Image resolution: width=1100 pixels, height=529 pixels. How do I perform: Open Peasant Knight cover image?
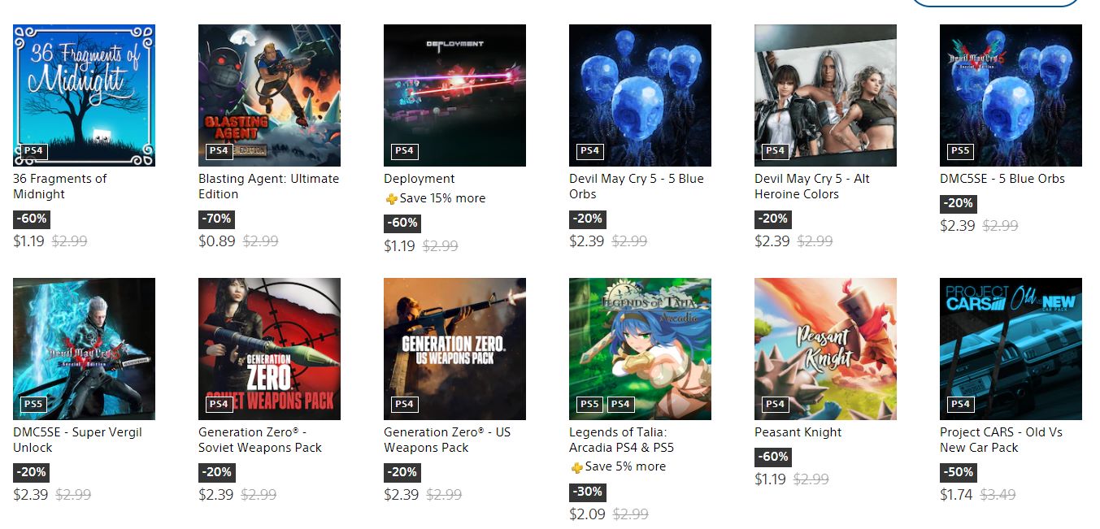825,349
